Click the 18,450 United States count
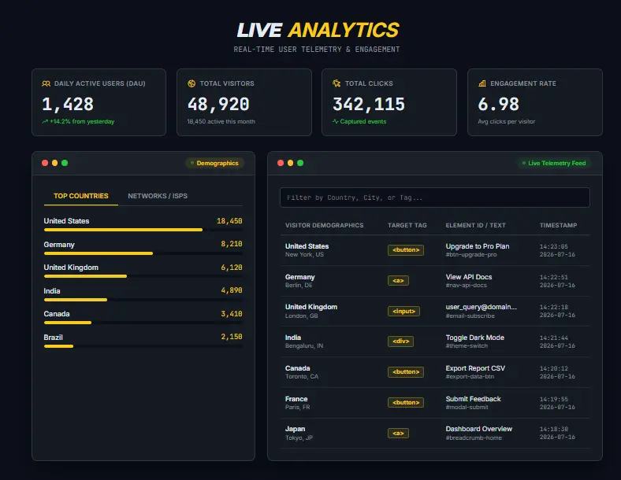This screenshot has width=621, height=480. [x=229, y=221]
